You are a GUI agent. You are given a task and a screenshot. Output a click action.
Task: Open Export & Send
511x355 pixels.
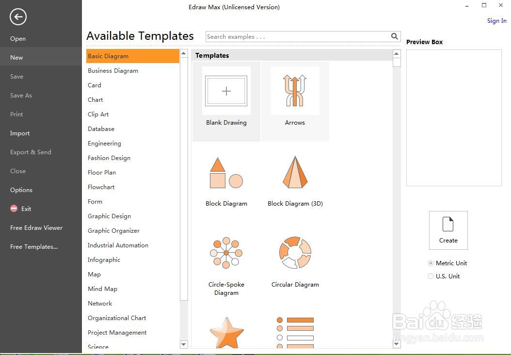point(31,152)
